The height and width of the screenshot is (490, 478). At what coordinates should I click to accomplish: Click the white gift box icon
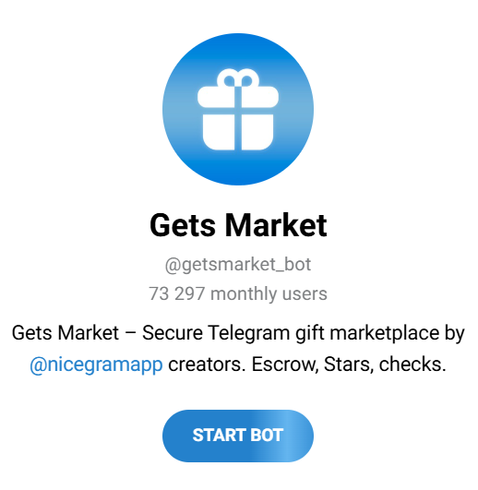point(238,110)
